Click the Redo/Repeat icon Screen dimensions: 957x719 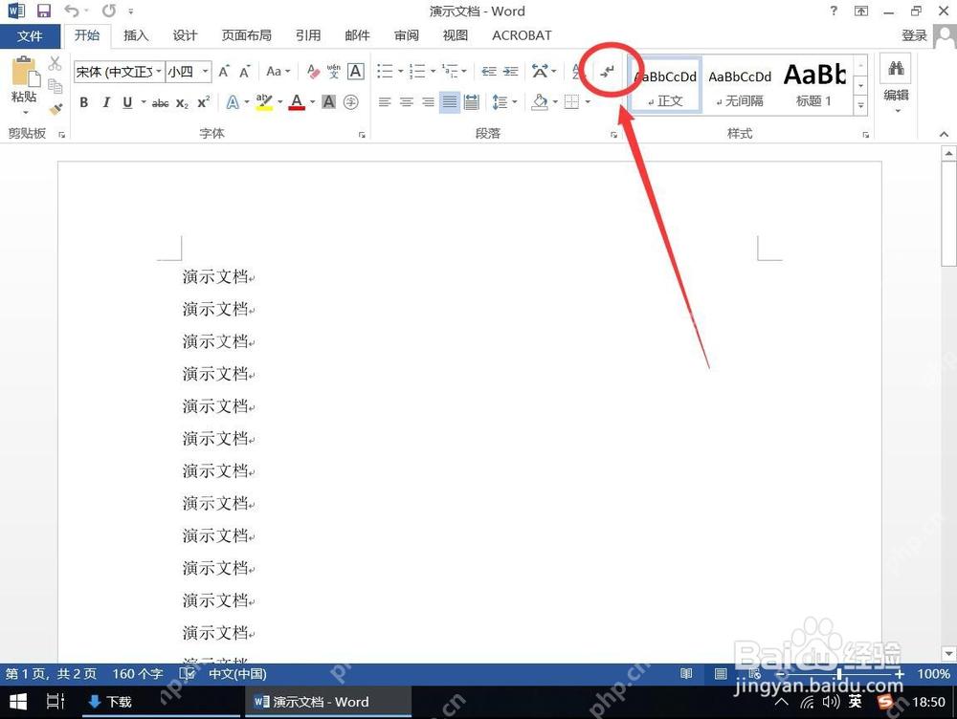point(109,11)
